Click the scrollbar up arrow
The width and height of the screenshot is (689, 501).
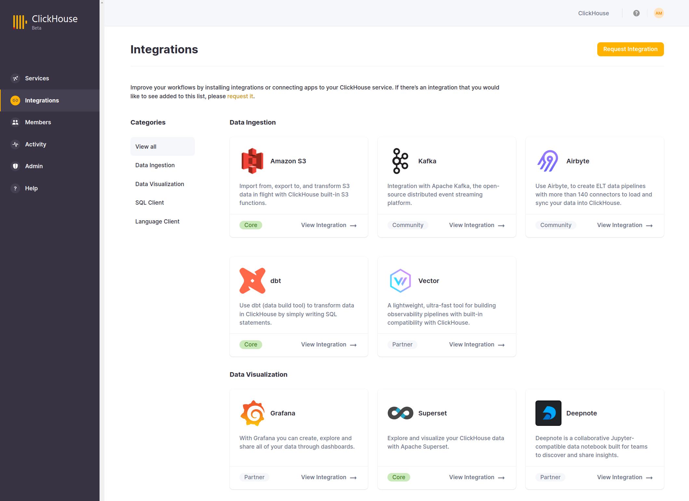point(102,3)
